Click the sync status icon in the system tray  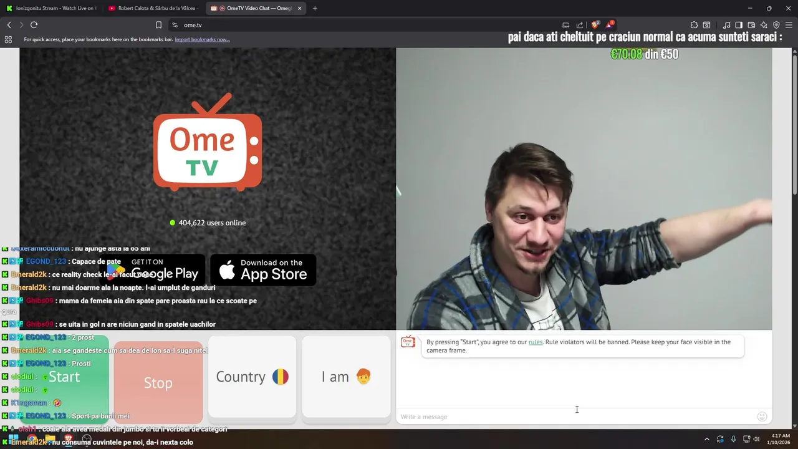(720, 439)
